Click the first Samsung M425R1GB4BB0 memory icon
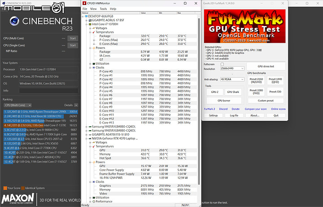Screen dimensions: 323x207 click(x=90, y=127)
